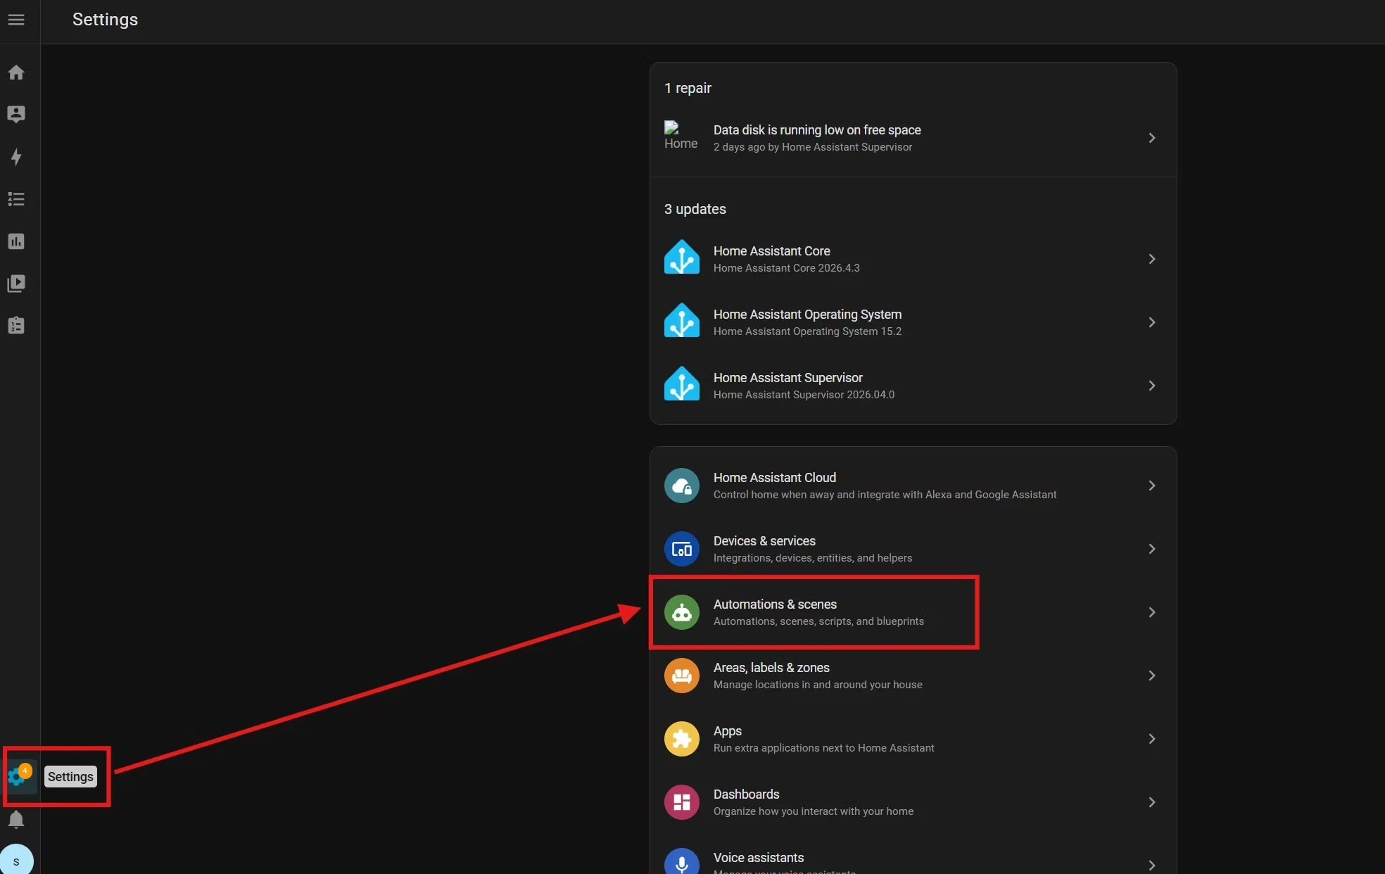Open the Media play sidebar icon
Image resolution: width=1385 pixels, height=874 pixels.
pyautogui.click(x=16, y=284)
